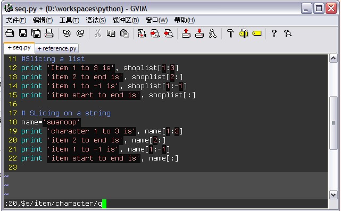Viewport: 341px width, 211px height.
Task: Click the Jump to Tag yellow icon
Action: (257, 33)
